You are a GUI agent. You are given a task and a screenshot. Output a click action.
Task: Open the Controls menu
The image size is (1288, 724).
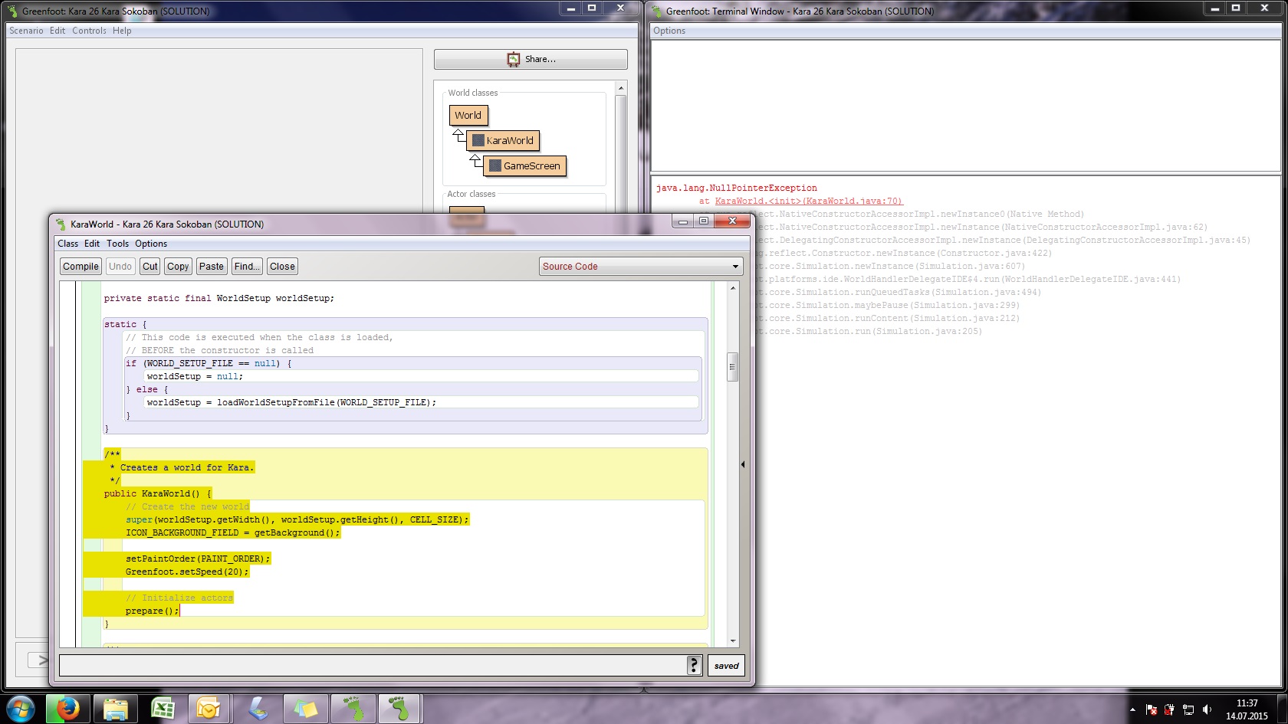[89, 31]
